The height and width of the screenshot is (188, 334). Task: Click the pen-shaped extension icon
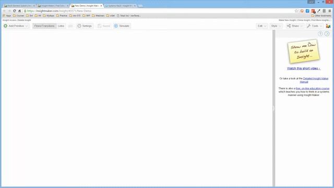coord(319,11)
